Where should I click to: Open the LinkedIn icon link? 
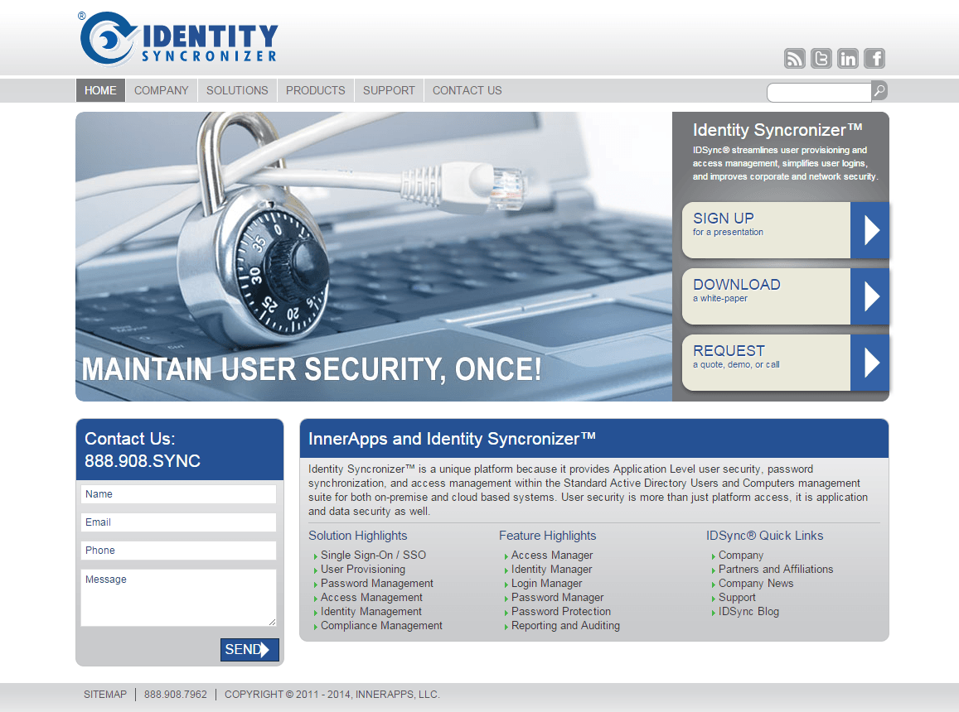pyautogui.click(x=848, y=58)
